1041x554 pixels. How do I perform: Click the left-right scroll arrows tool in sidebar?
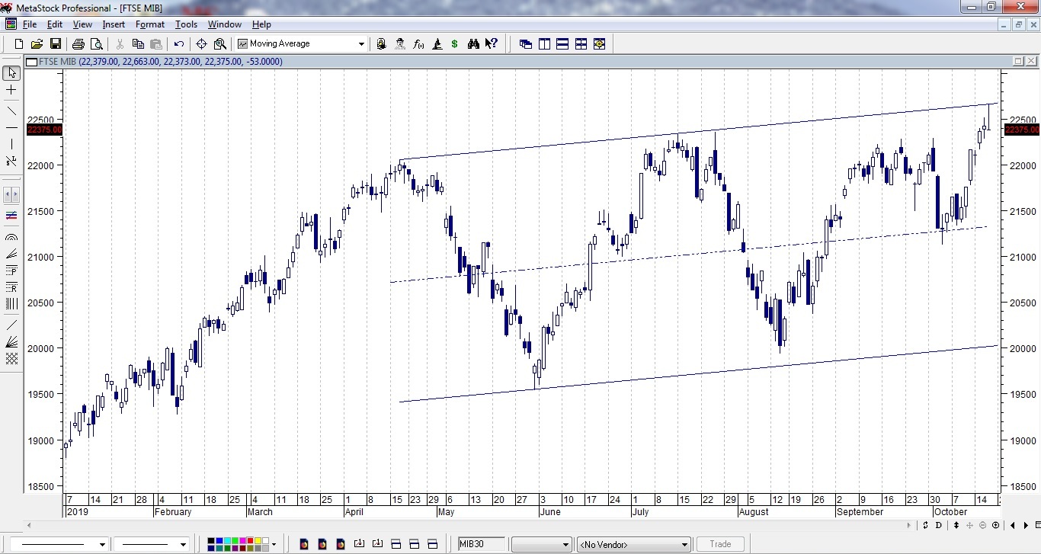pyautogui.click(x=11, y=195)
